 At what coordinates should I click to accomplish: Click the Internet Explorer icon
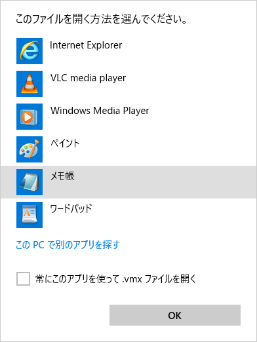30,51
